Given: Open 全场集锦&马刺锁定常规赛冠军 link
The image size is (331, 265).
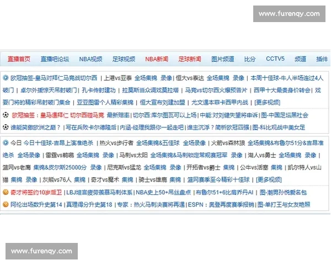Looking at the screenshot, I should [189, 155].
